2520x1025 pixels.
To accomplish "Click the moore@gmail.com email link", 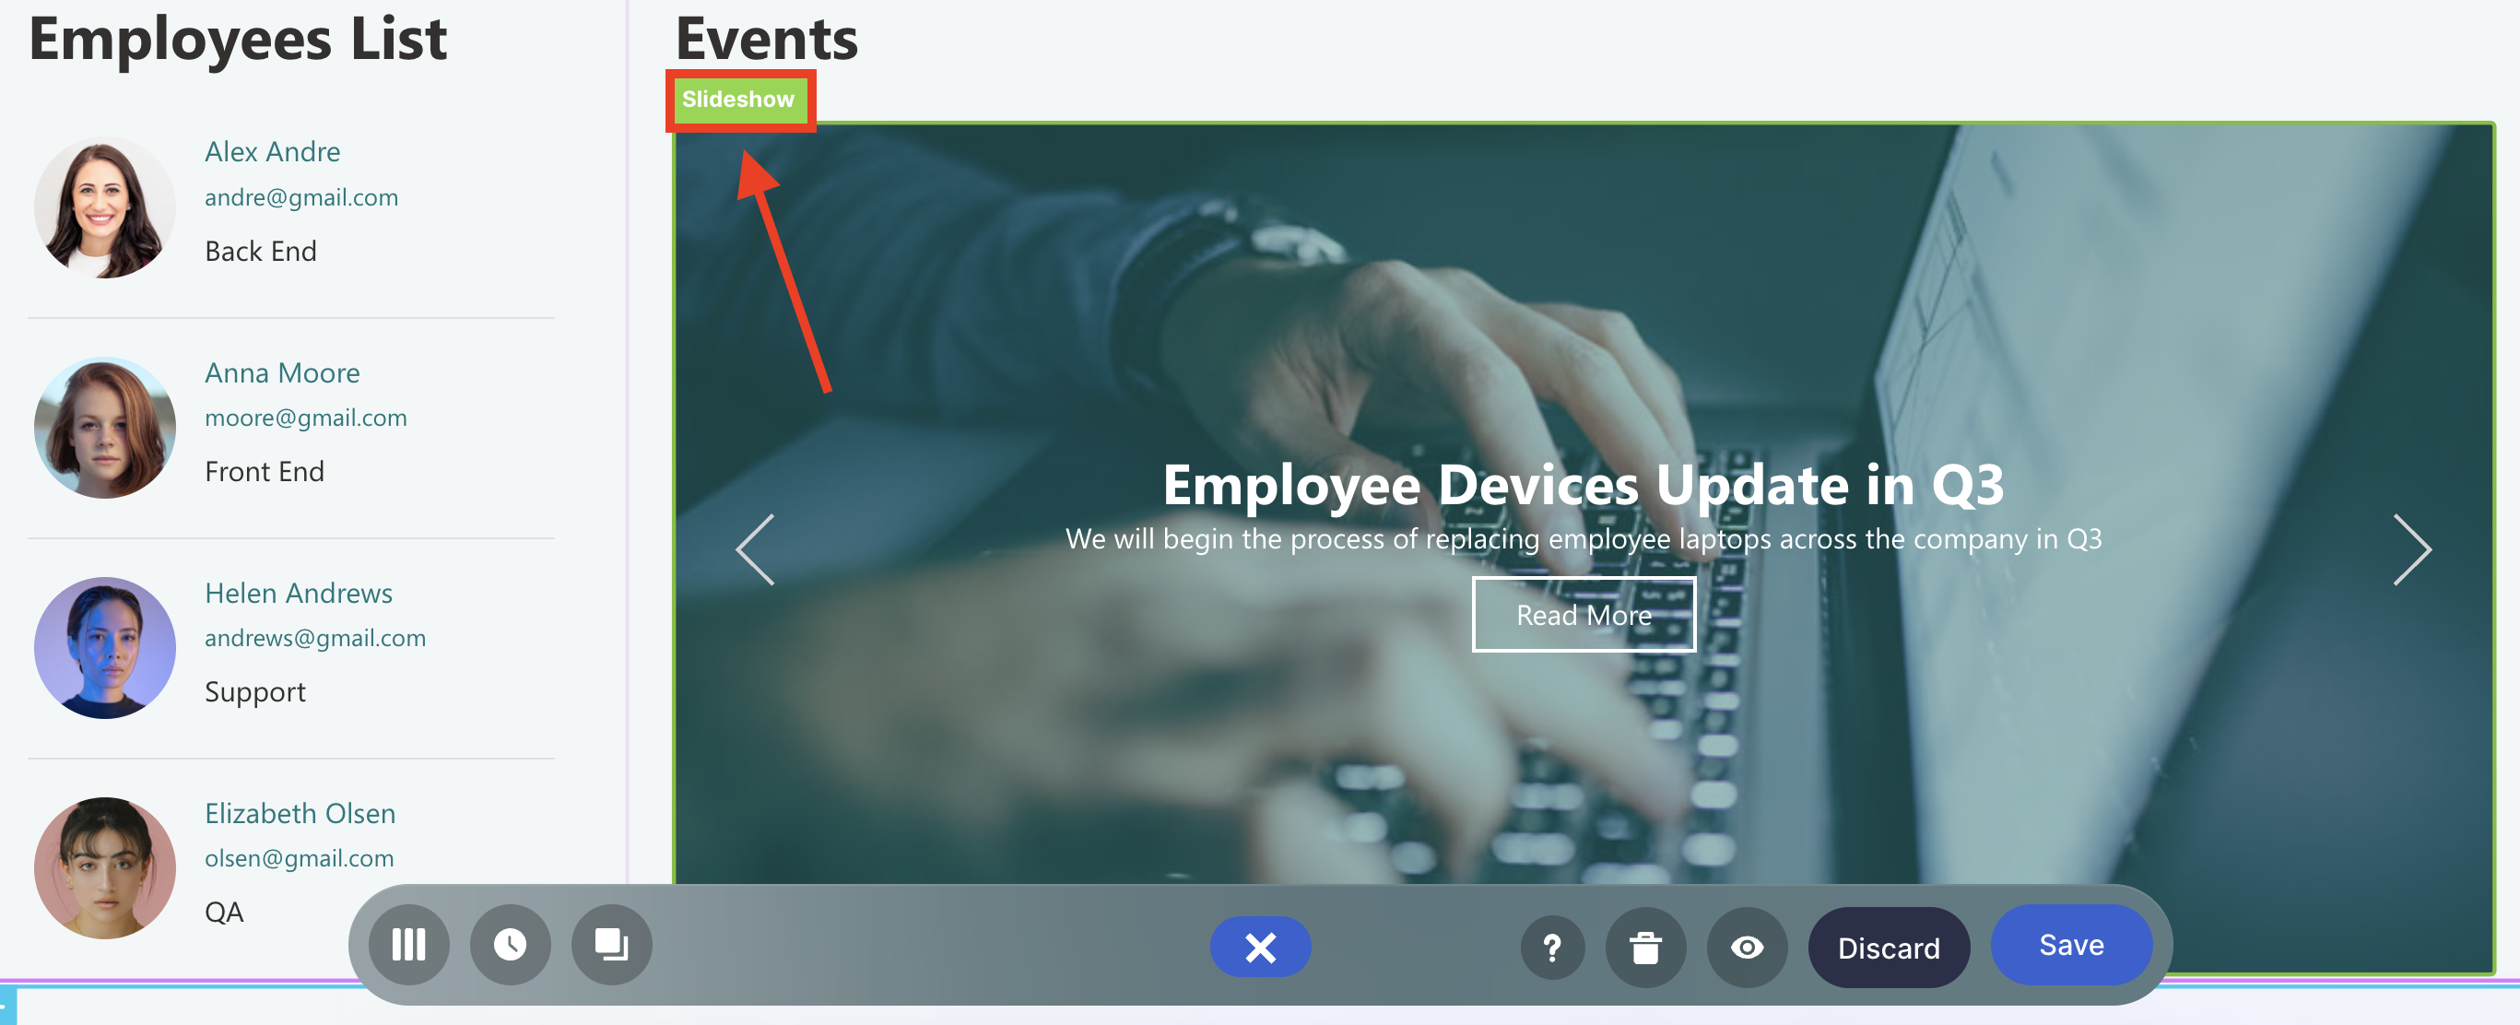I will [305, 418].
